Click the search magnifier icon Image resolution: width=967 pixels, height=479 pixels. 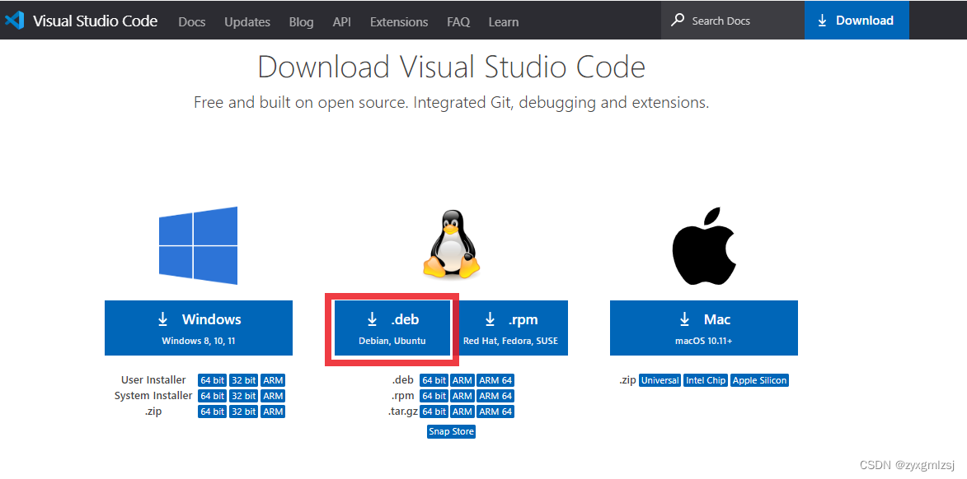pos(678,20)
